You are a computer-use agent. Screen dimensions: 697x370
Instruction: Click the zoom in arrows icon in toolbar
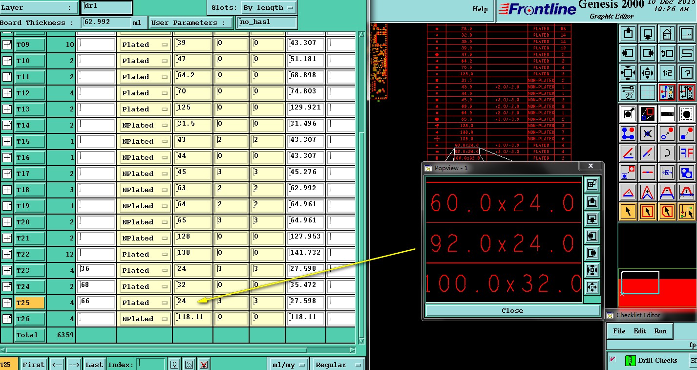628,73
